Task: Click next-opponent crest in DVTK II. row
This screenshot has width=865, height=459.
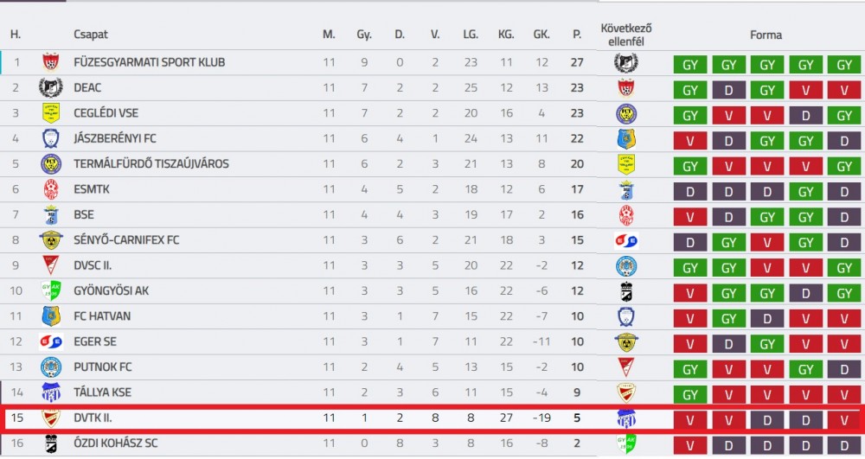Action: pyautogui.click(x=625, y=418)
